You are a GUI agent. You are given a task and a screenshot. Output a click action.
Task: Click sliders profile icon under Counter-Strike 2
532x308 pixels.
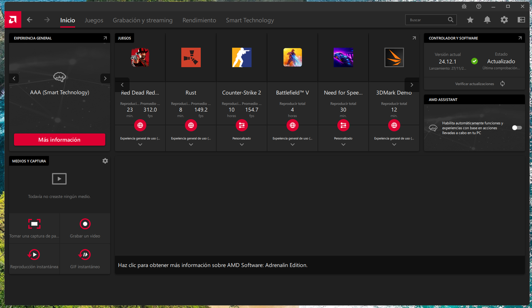[241, 125]
